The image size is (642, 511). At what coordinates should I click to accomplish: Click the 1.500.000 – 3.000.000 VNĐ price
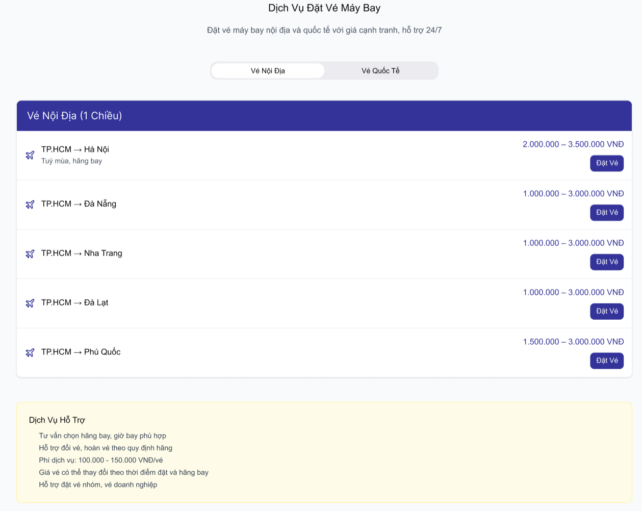573,342
